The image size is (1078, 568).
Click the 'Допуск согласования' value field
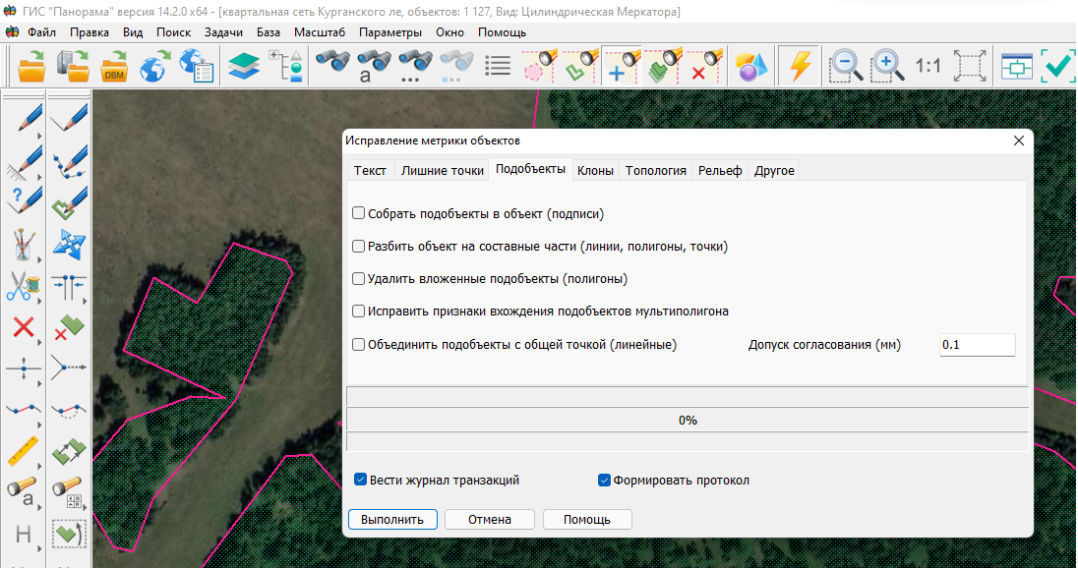[977, 345]
